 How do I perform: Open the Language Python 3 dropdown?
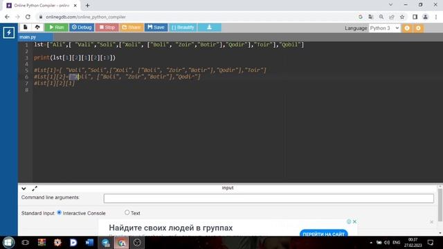[385, 28]
